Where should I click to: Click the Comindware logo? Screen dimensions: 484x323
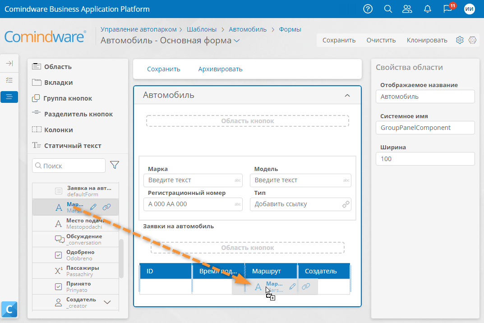pyautogui.click(x=46, y=37)
